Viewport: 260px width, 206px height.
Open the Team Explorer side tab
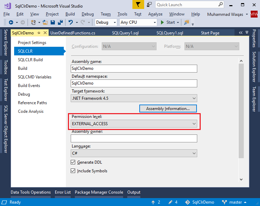[254, 99]
